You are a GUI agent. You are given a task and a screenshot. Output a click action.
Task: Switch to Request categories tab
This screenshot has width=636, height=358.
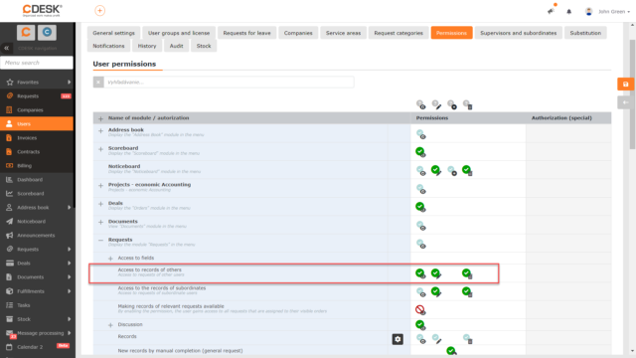point(398,33)
